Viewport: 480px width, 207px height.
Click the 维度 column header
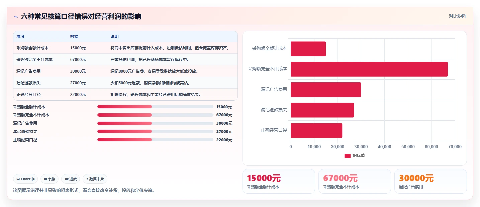point(20,37)
